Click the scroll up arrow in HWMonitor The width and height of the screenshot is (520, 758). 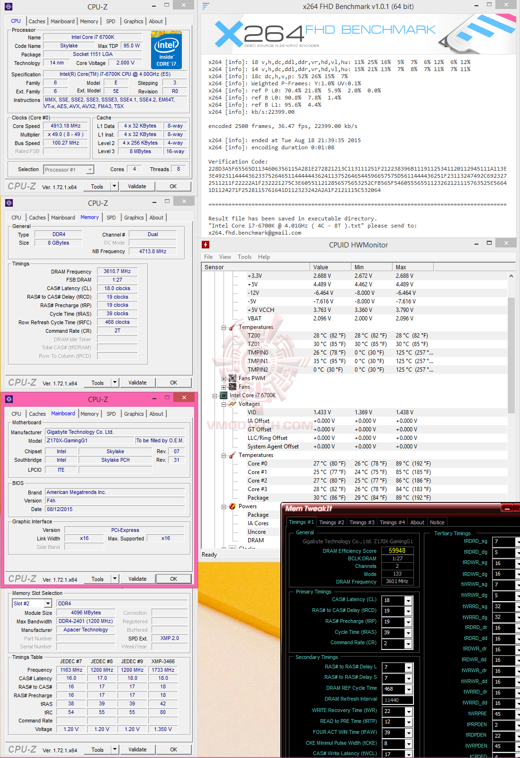(x=511, y=276)
